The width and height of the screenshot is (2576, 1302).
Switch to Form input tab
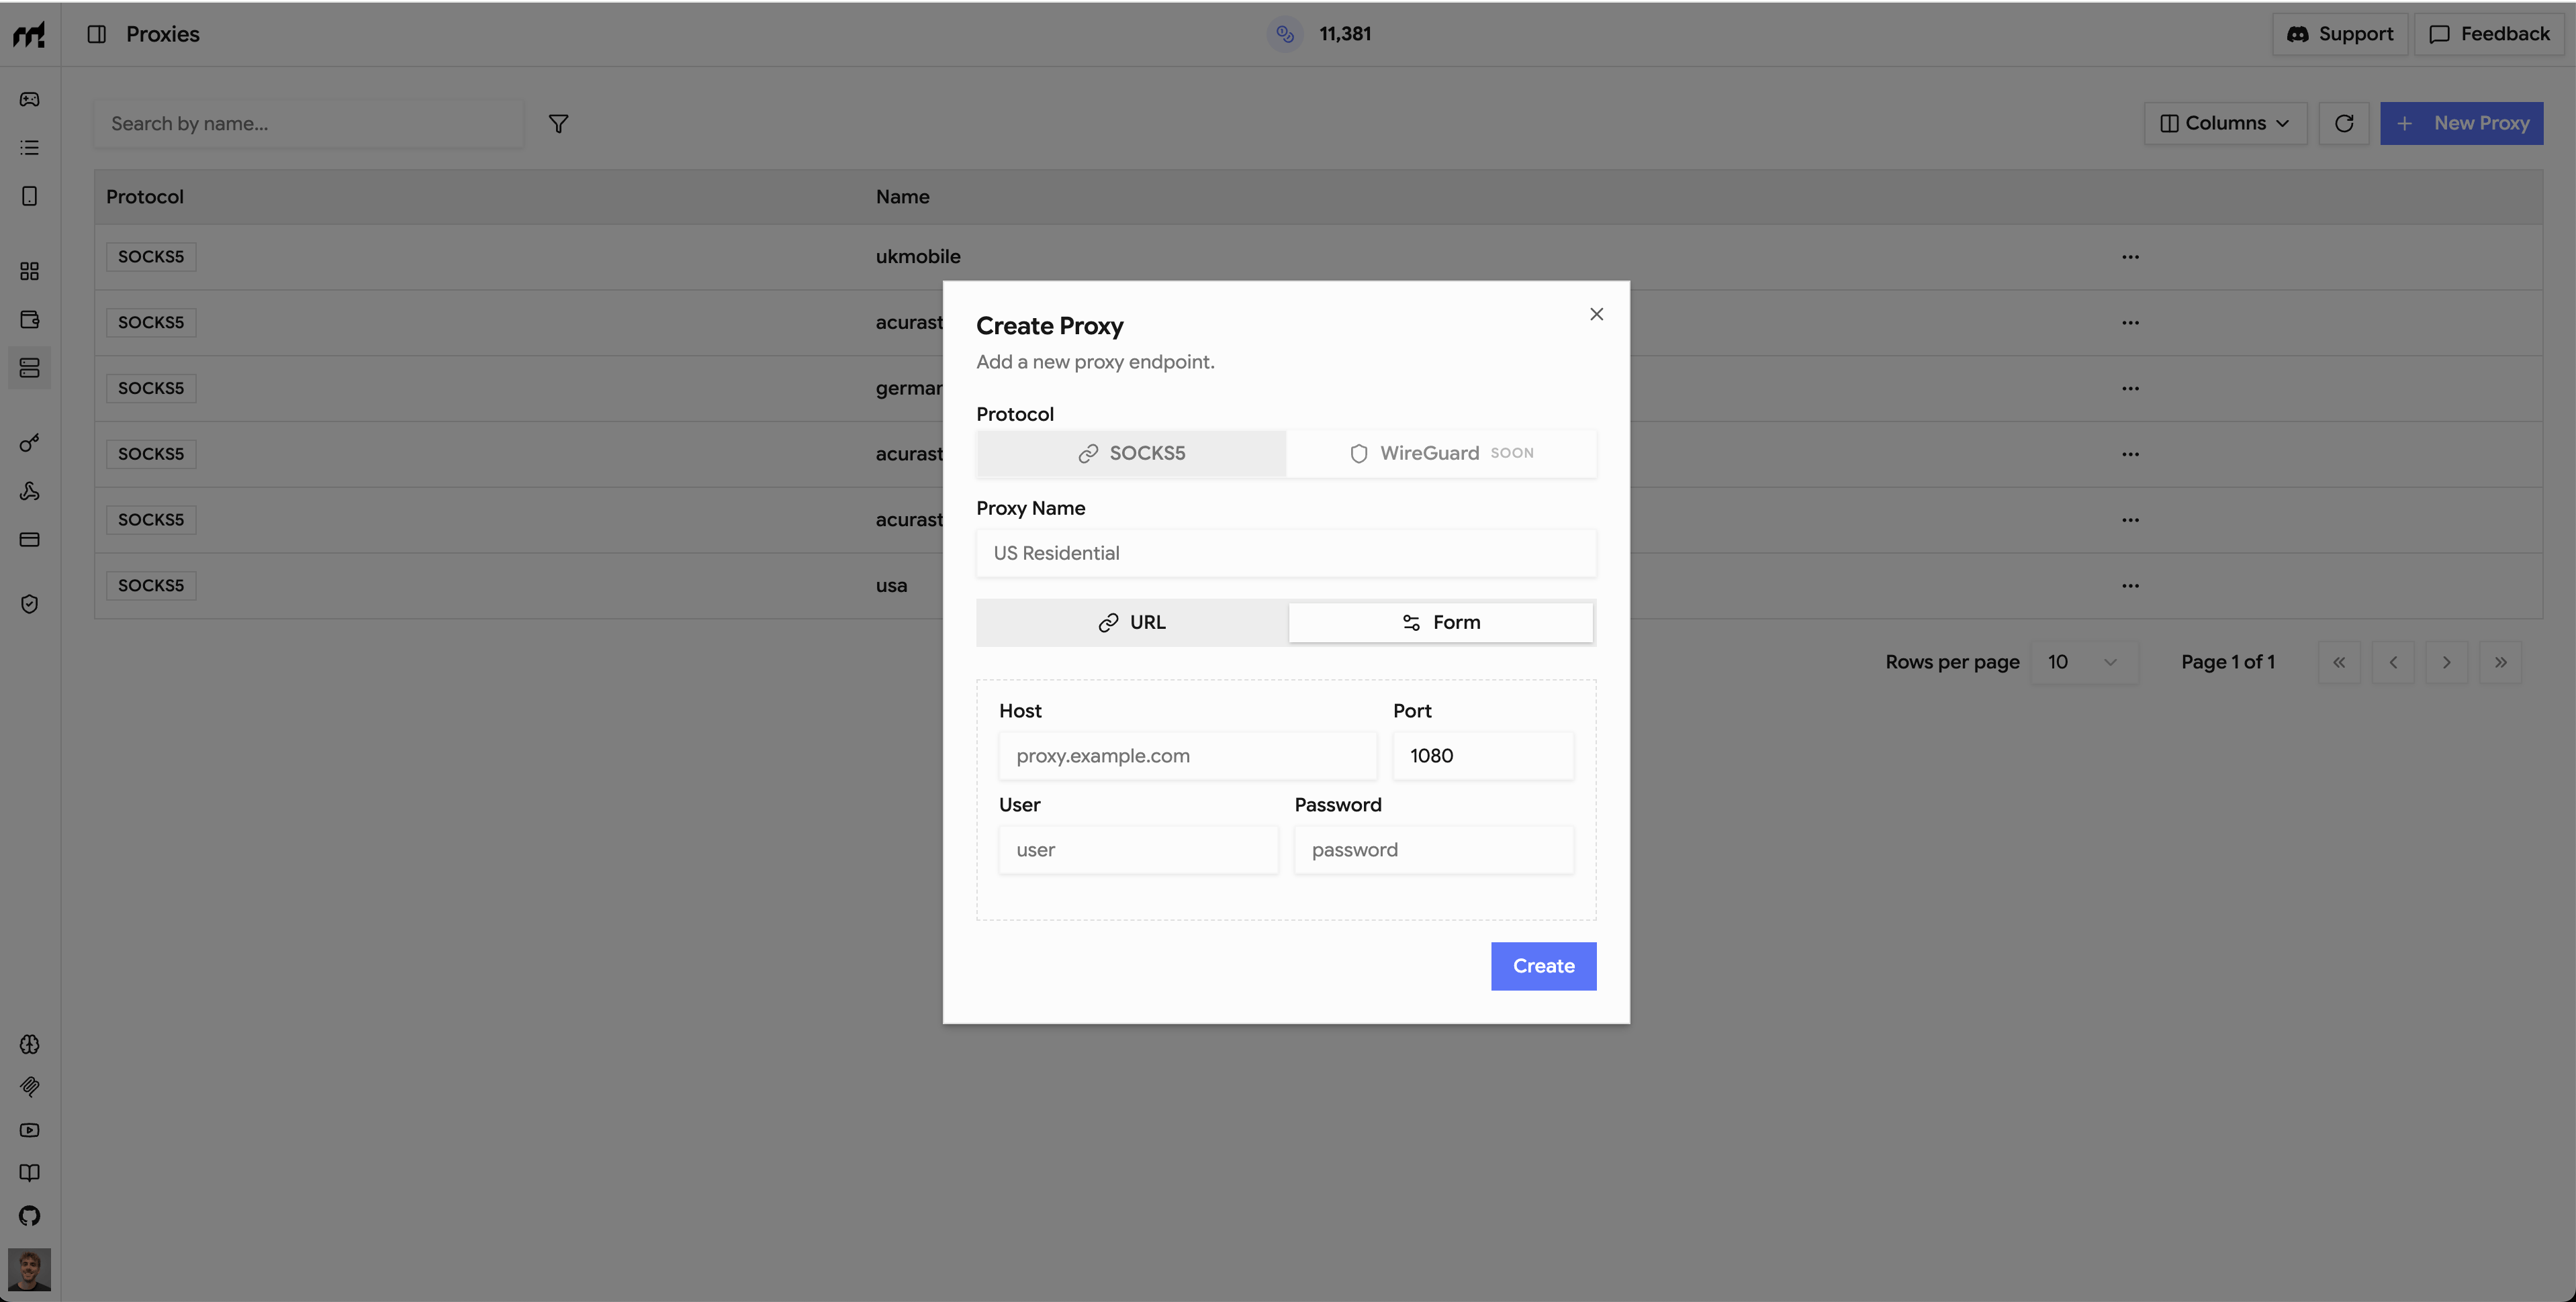coord(1440,623)
